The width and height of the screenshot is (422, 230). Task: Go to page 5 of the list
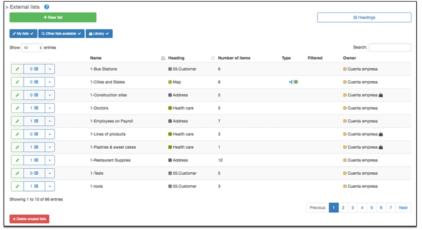(371, 208)
